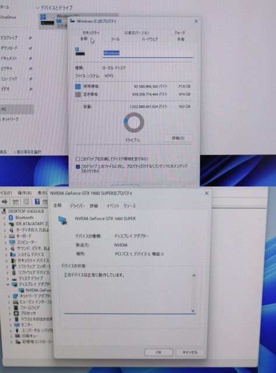The width and height of the screenshot is (276, 373).
Task: Click the NVIDIA display adapter icon
Action: (x=62, y=220)
